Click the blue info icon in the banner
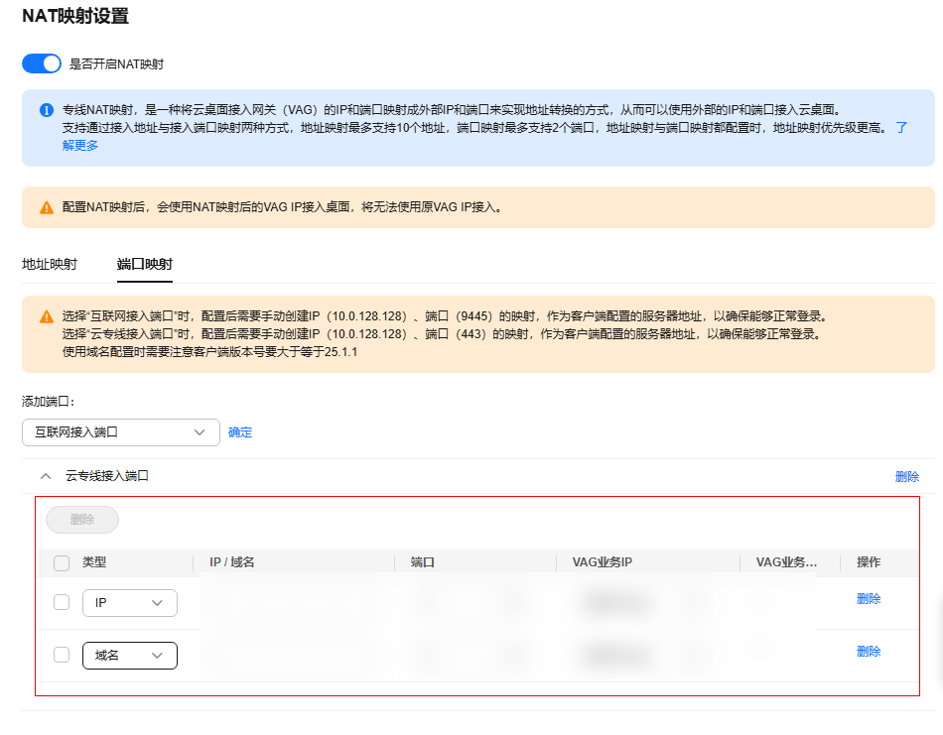943x735 pixels. pyautogui.click(x=46, y=110)
